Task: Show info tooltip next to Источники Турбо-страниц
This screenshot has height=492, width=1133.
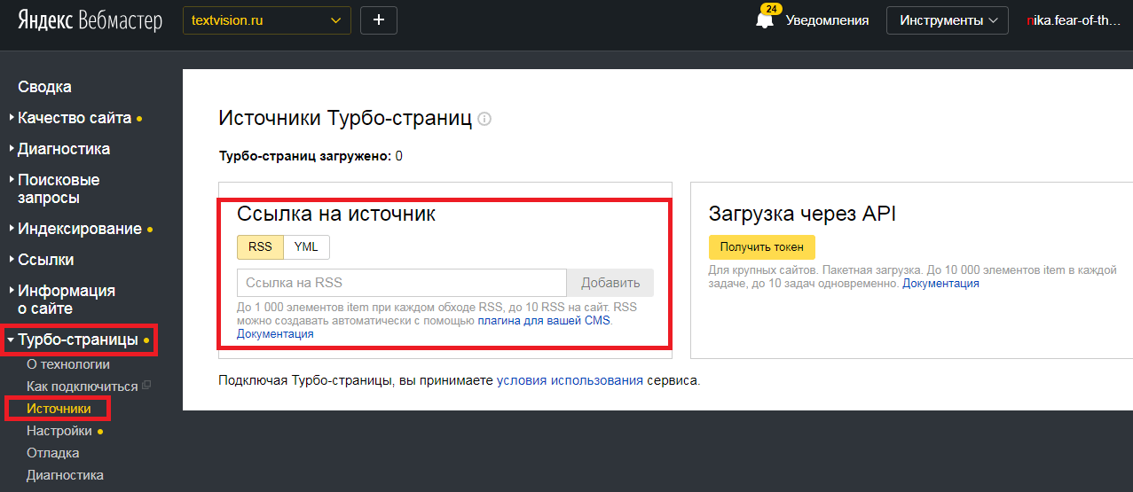Action: pyautogui.click(x=484, y=119)
